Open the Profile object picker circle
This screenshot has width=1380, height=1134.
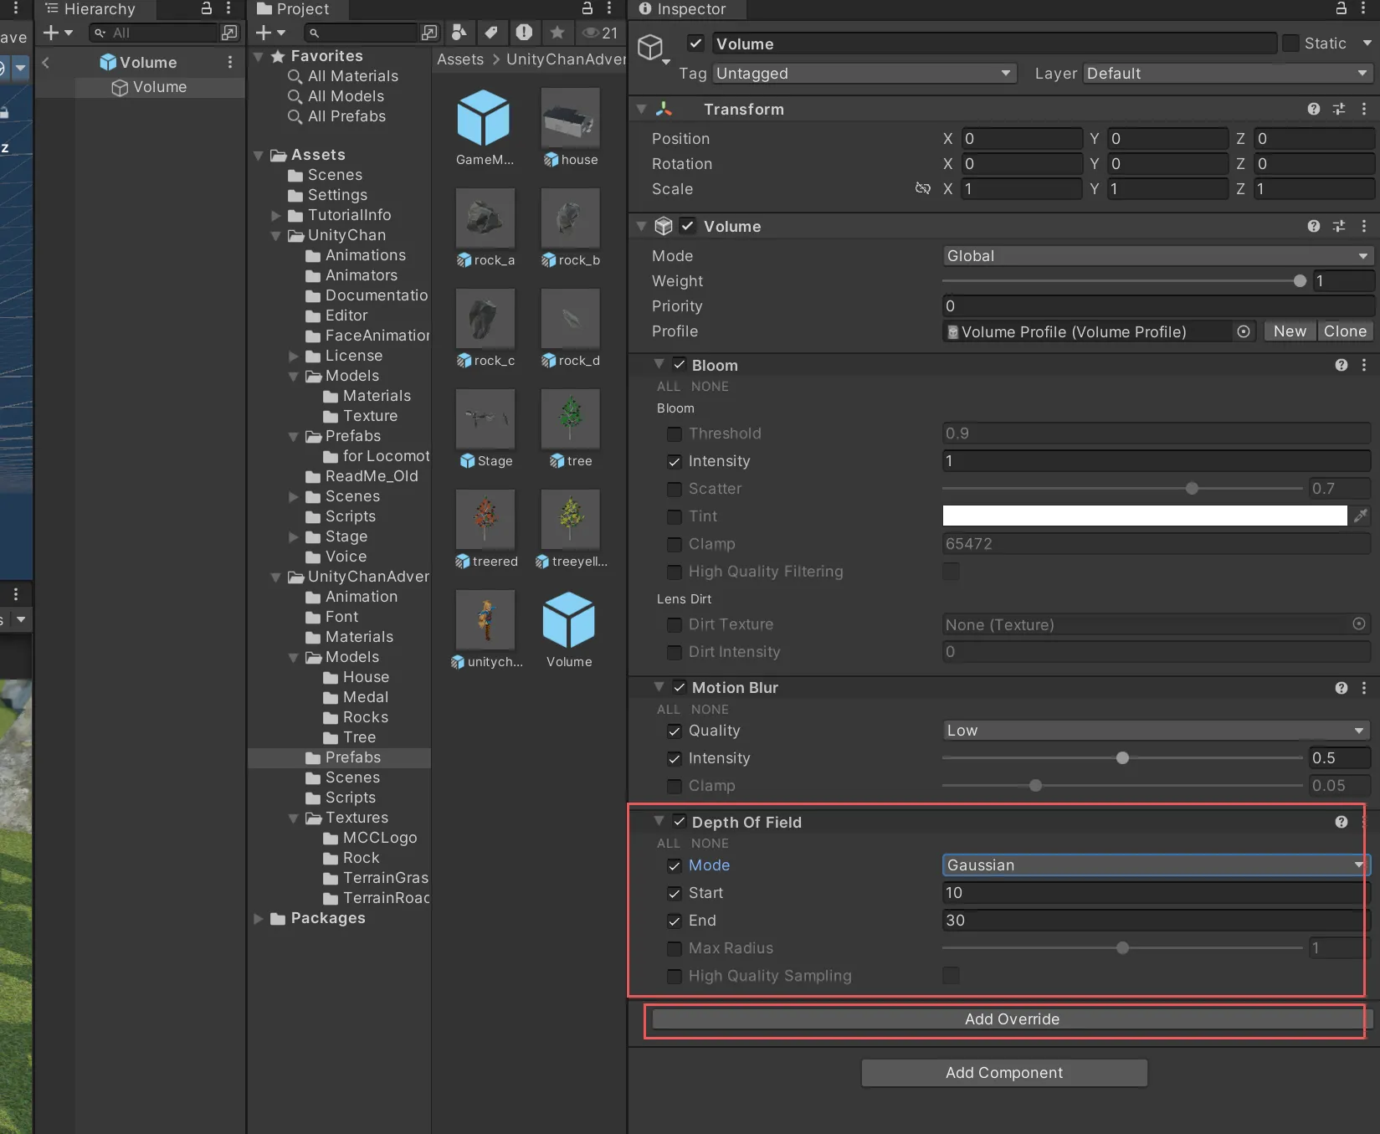1244,331
